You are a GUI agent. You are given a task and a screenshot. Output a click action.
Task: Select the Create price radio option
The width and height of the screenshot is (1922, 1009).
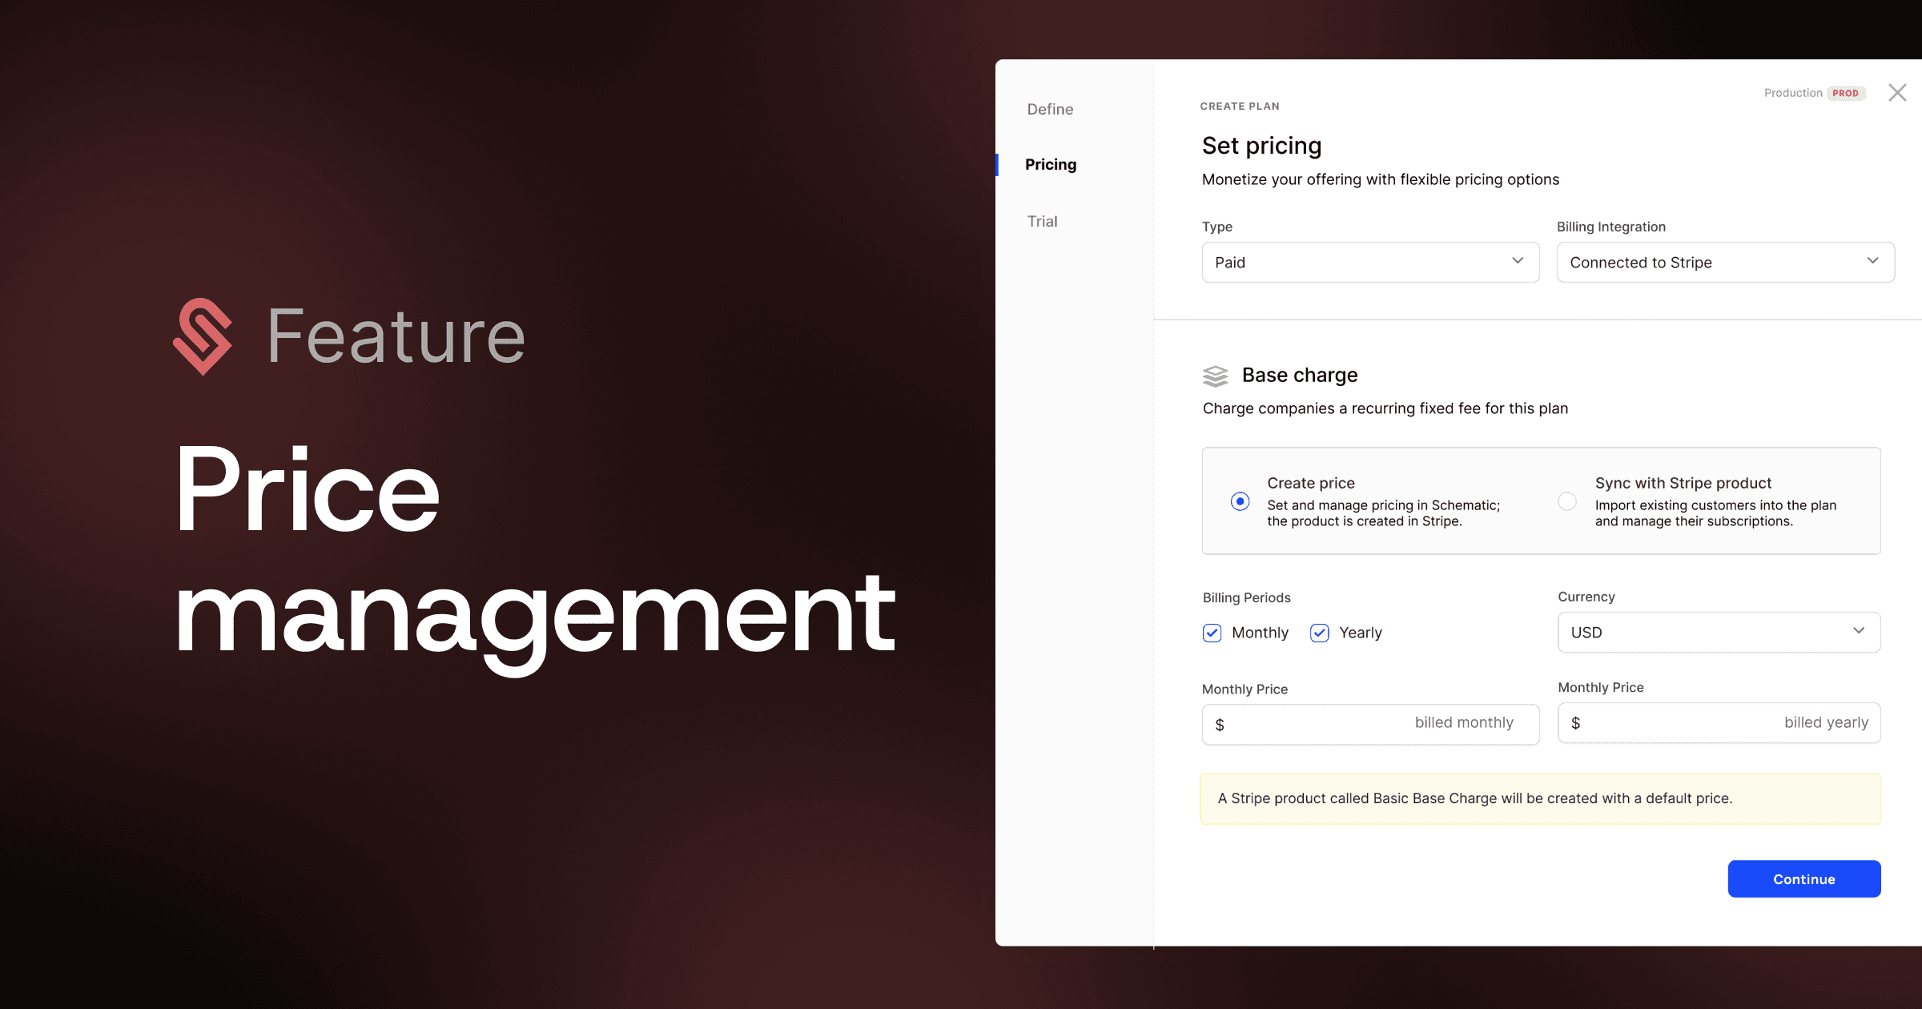[x=1240, y=501]
